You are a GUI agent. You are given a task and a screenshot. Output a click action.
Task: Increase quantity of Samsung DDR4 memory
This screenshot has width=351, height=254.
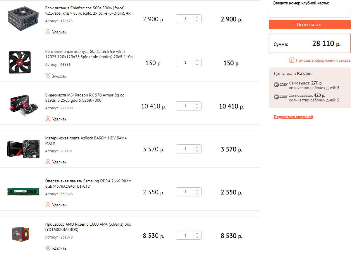[x=197, y=190]
